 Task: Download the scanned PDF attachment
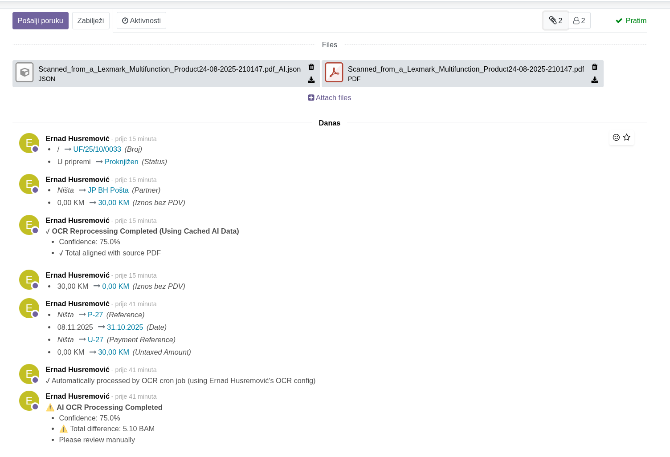[x=595, y=80]
